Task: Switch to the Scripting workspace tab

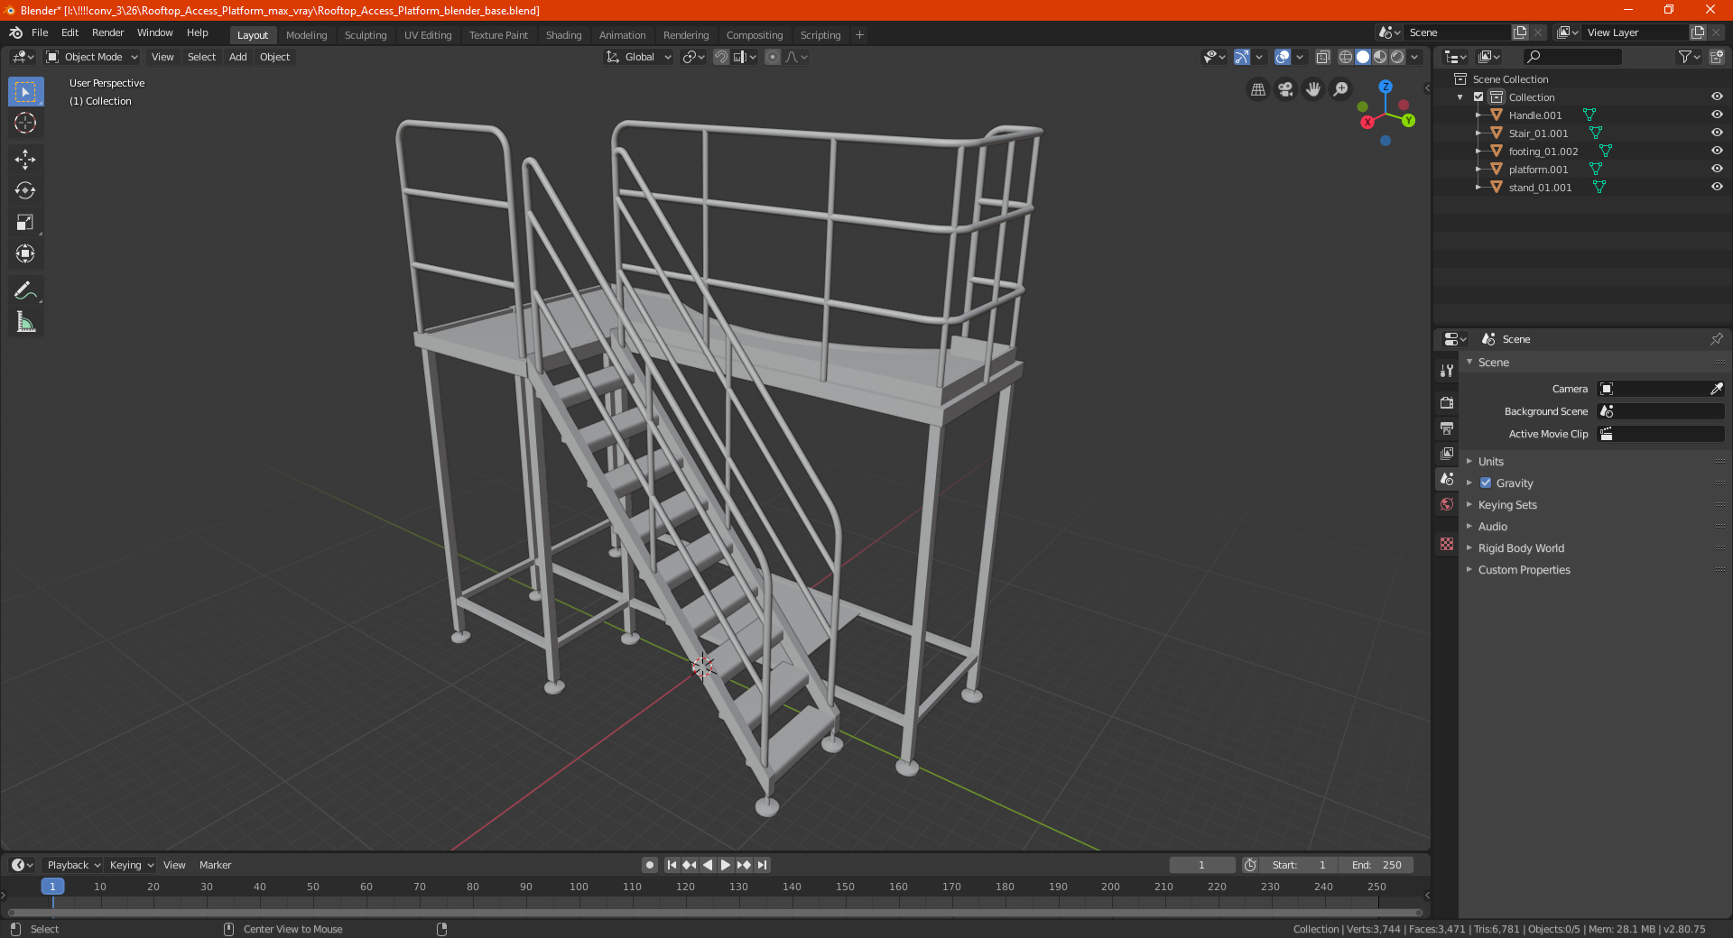Action: [820, 35]
